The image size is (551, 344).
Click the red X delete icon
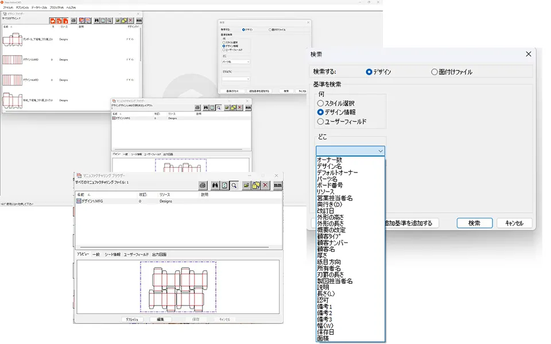point(265,185)
